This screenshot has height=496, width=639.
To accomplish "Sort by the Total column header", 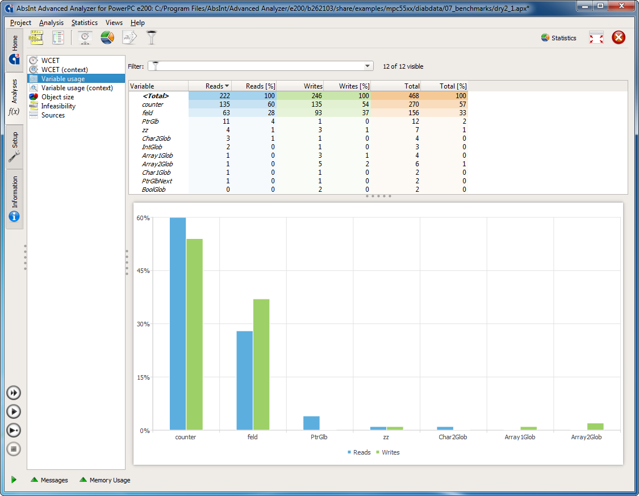I will point(396,86).
